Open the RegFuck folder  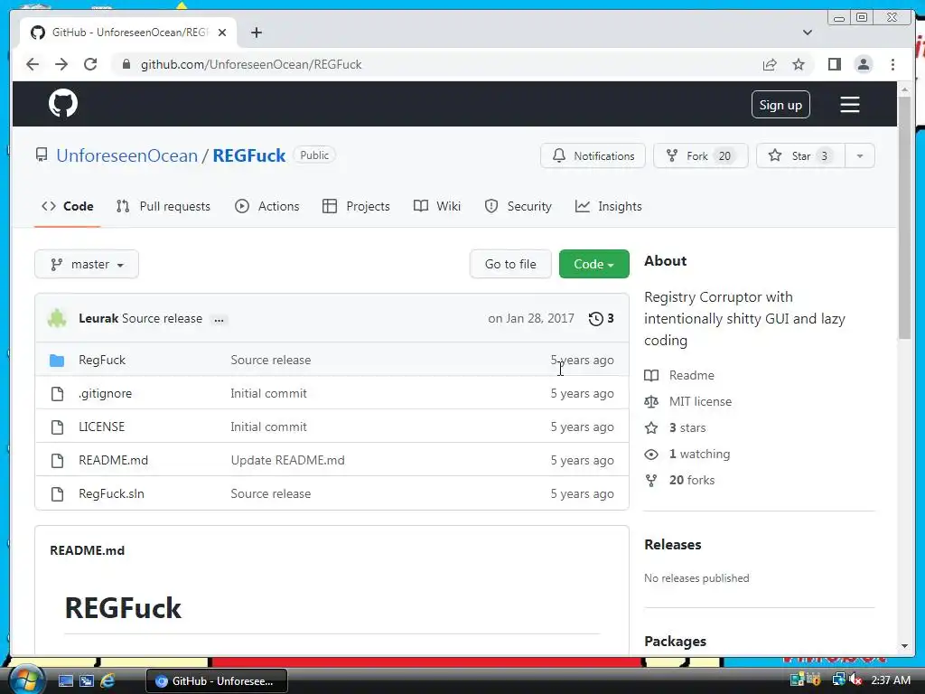point(102,360)
